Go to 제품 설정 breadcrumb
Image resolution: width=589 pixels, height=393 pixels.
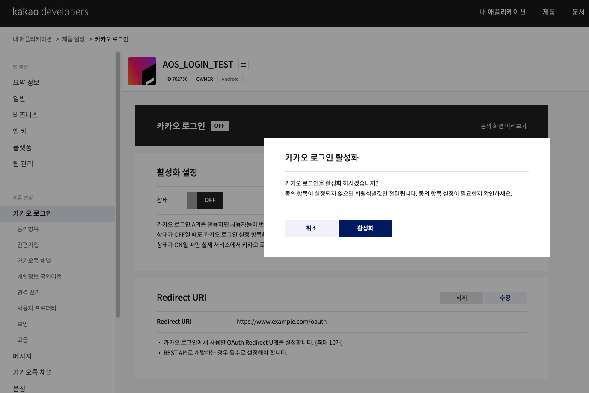(x=73, y=39)
